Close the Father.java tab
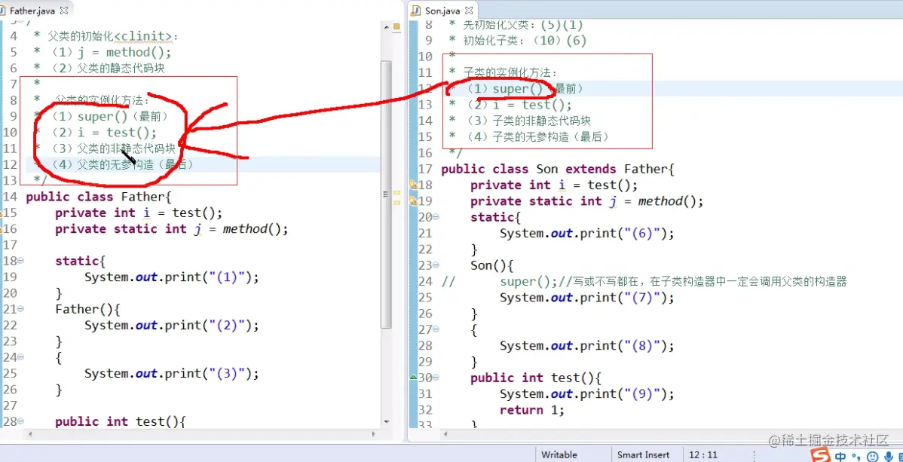 coord(63,10)
